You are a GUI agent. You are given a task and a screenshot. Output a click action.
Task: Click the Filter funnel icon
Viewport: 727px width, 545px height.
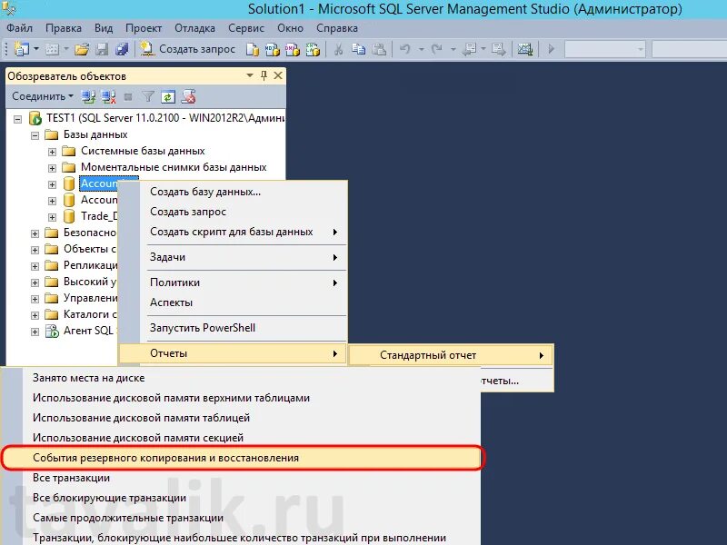pos(148,96)
